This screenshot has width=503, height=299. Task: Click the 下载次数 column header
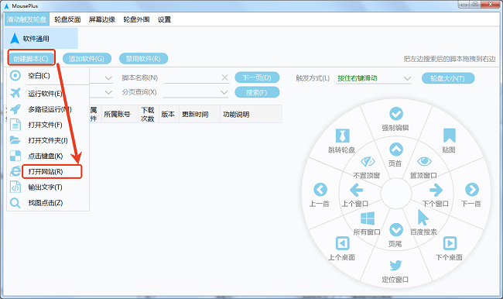(x=149, y=114)
